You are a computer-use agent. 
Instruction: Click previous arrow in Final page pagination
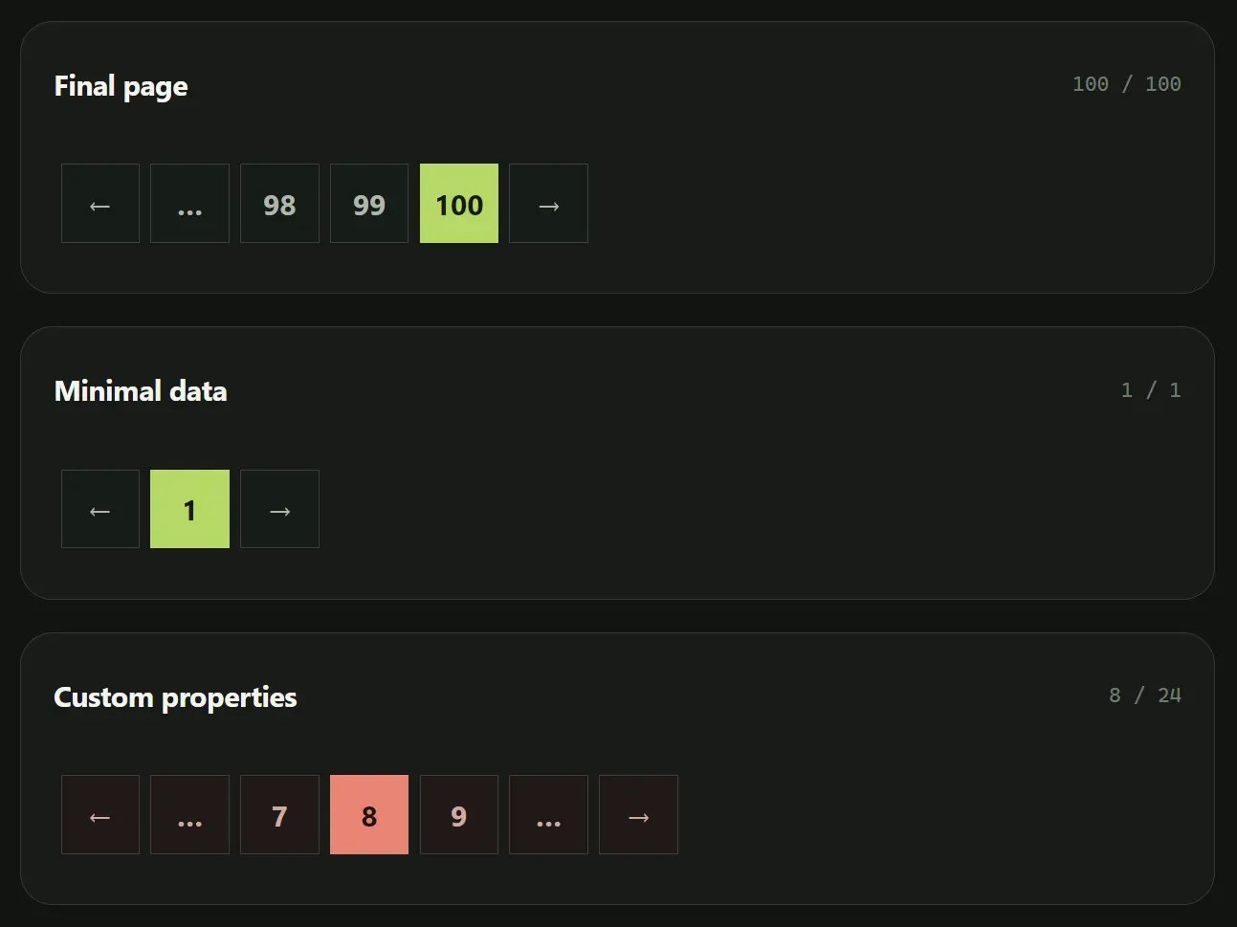click(x=100, y=203)
